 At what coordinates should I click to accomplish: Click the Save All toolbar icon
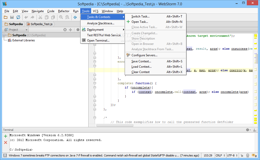(x=12, y=17)
